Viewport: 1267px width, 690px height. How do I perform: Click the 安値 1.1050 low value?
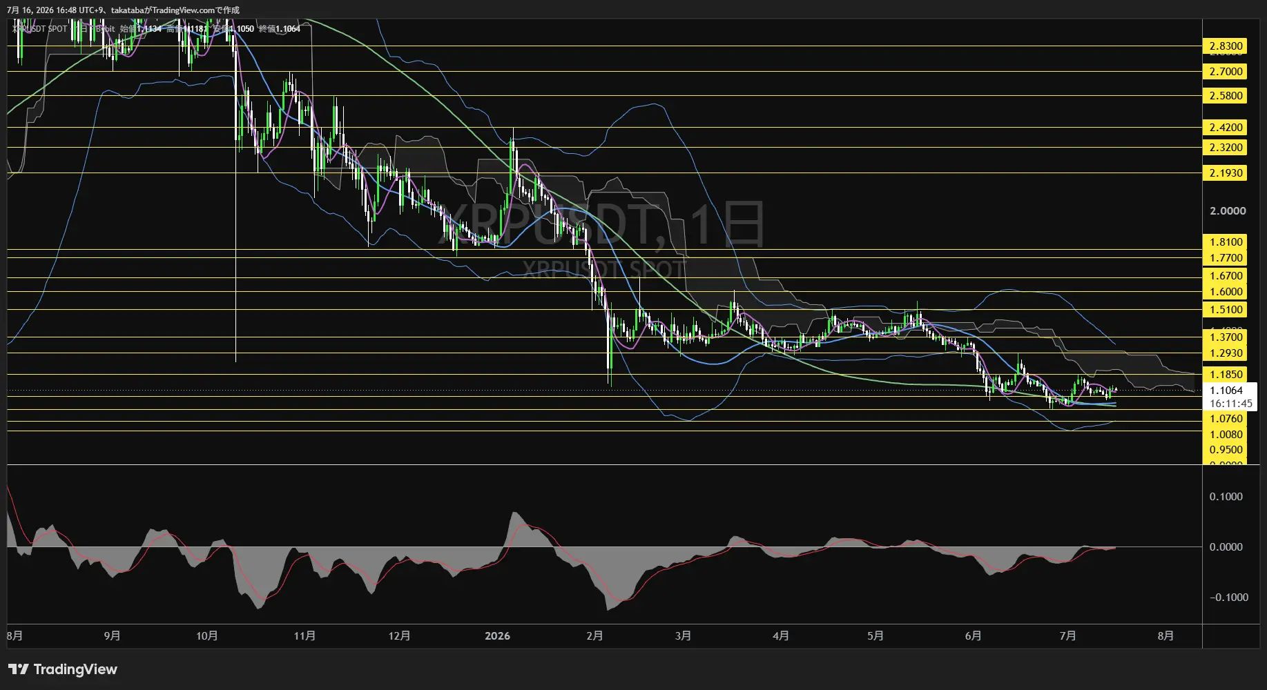pyautogui.click(x=233, y=28)
